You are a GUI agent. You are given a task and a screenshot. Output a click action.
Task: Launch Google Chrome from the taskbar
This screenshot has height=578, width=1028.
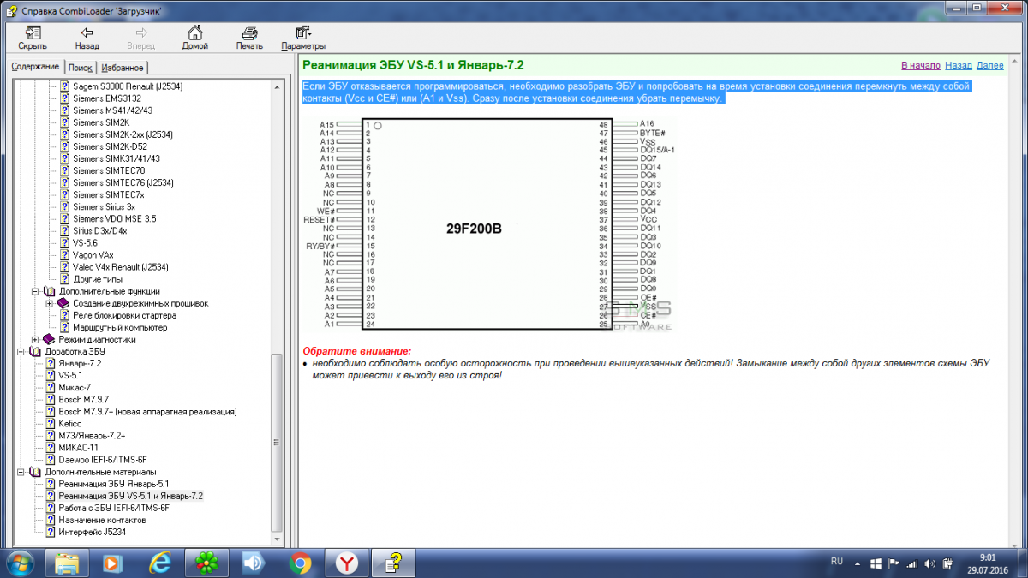tap(300, 563)
